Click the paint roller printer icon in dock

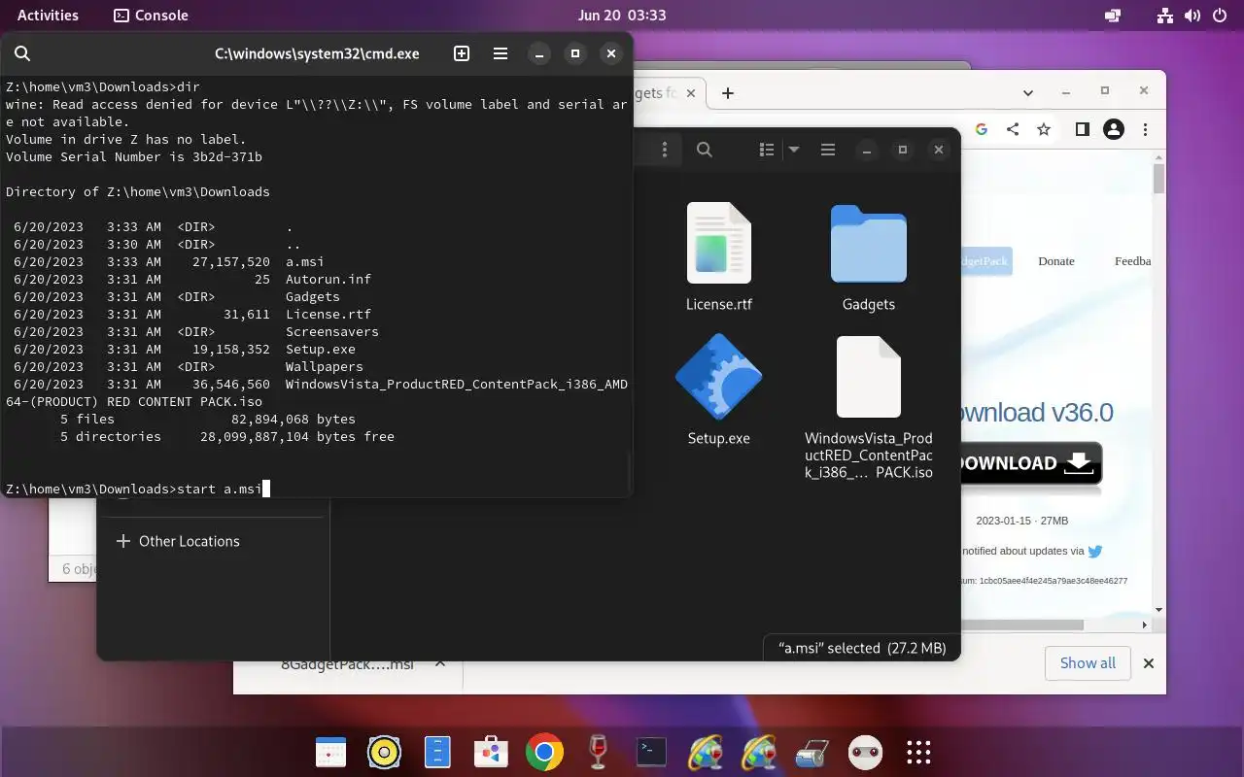pos(812,752)
